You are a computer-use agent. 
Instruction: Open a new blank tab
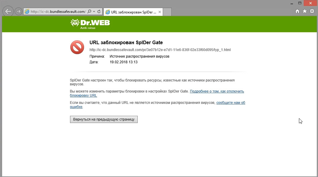(x=167, y=12)
